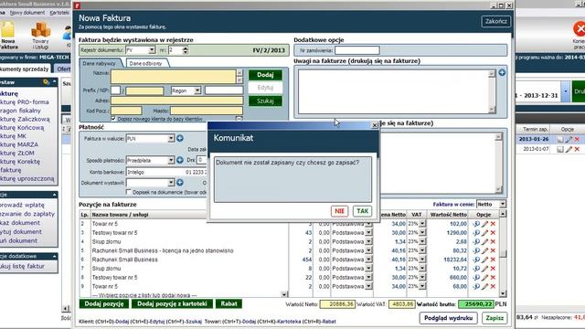Image resolution: width=585 pixels, height=329 pixels.
Task: Click Nowa Faktura toolbar icon in main window
Action: [x=8, y=36]
